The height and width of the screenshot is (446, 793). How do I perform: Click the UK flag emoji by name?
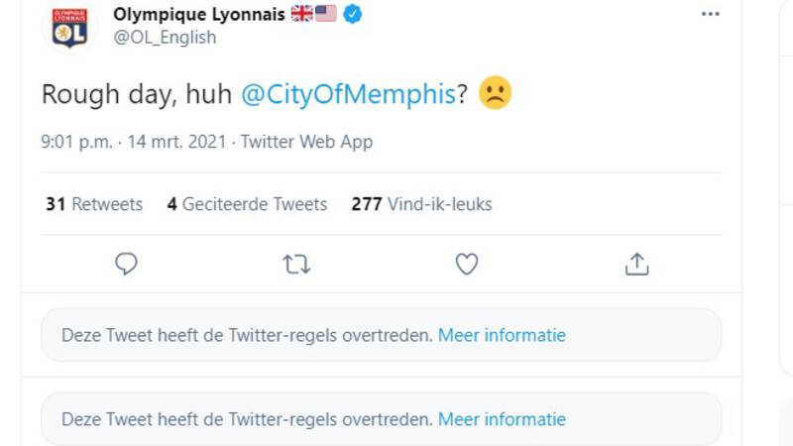coord(302,14)
